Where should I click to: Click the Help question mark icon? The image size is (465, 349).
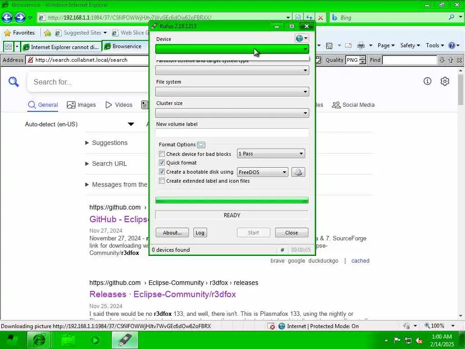451,45
